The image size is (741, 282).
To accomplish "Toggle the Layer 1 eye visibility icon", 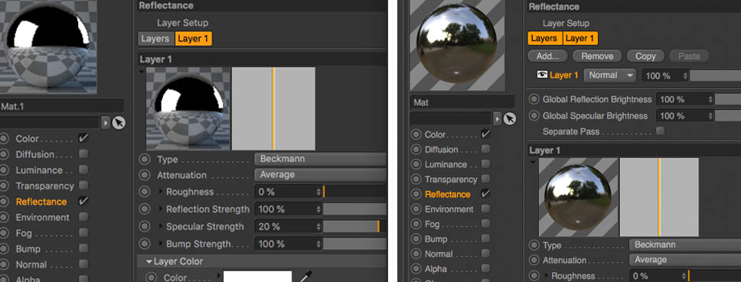I will tap(542, 74).
